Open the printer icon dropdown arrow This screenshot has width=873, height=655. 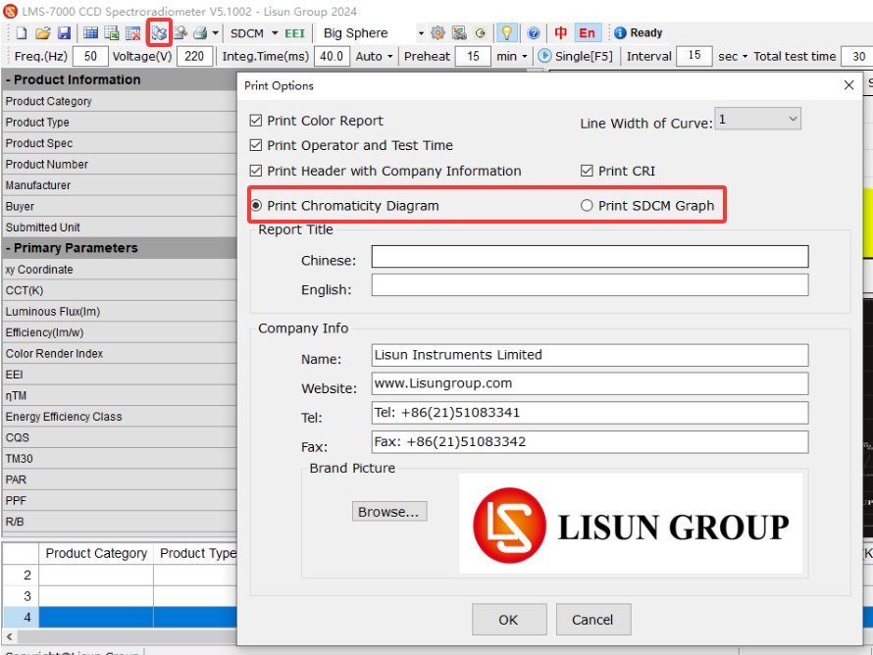[216, 33]
